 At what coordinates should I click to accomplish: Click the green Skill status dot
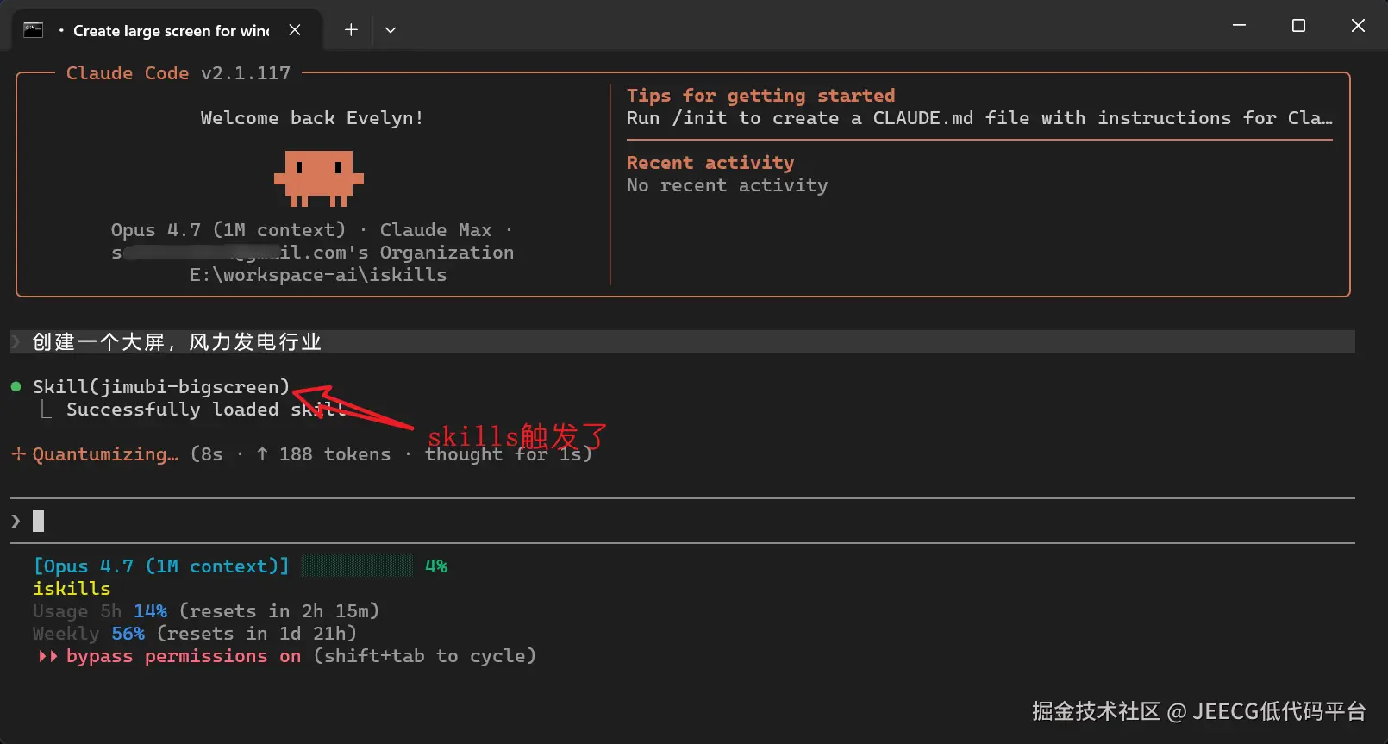click(16, 387)
